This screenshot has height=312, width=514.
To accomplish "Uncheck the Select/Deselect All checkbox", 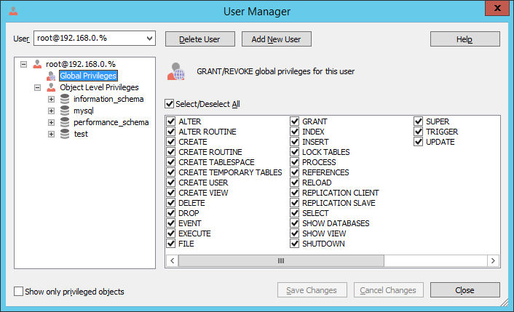I will tap(169, 104).
